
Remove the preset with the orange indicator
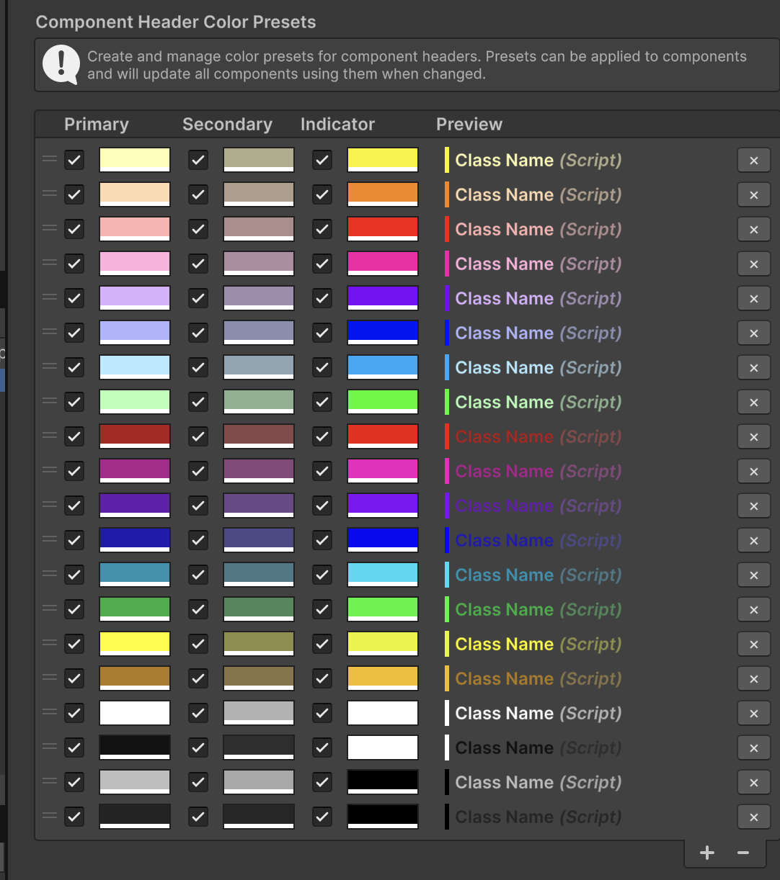pyautogui.click(x=753, y=195)
